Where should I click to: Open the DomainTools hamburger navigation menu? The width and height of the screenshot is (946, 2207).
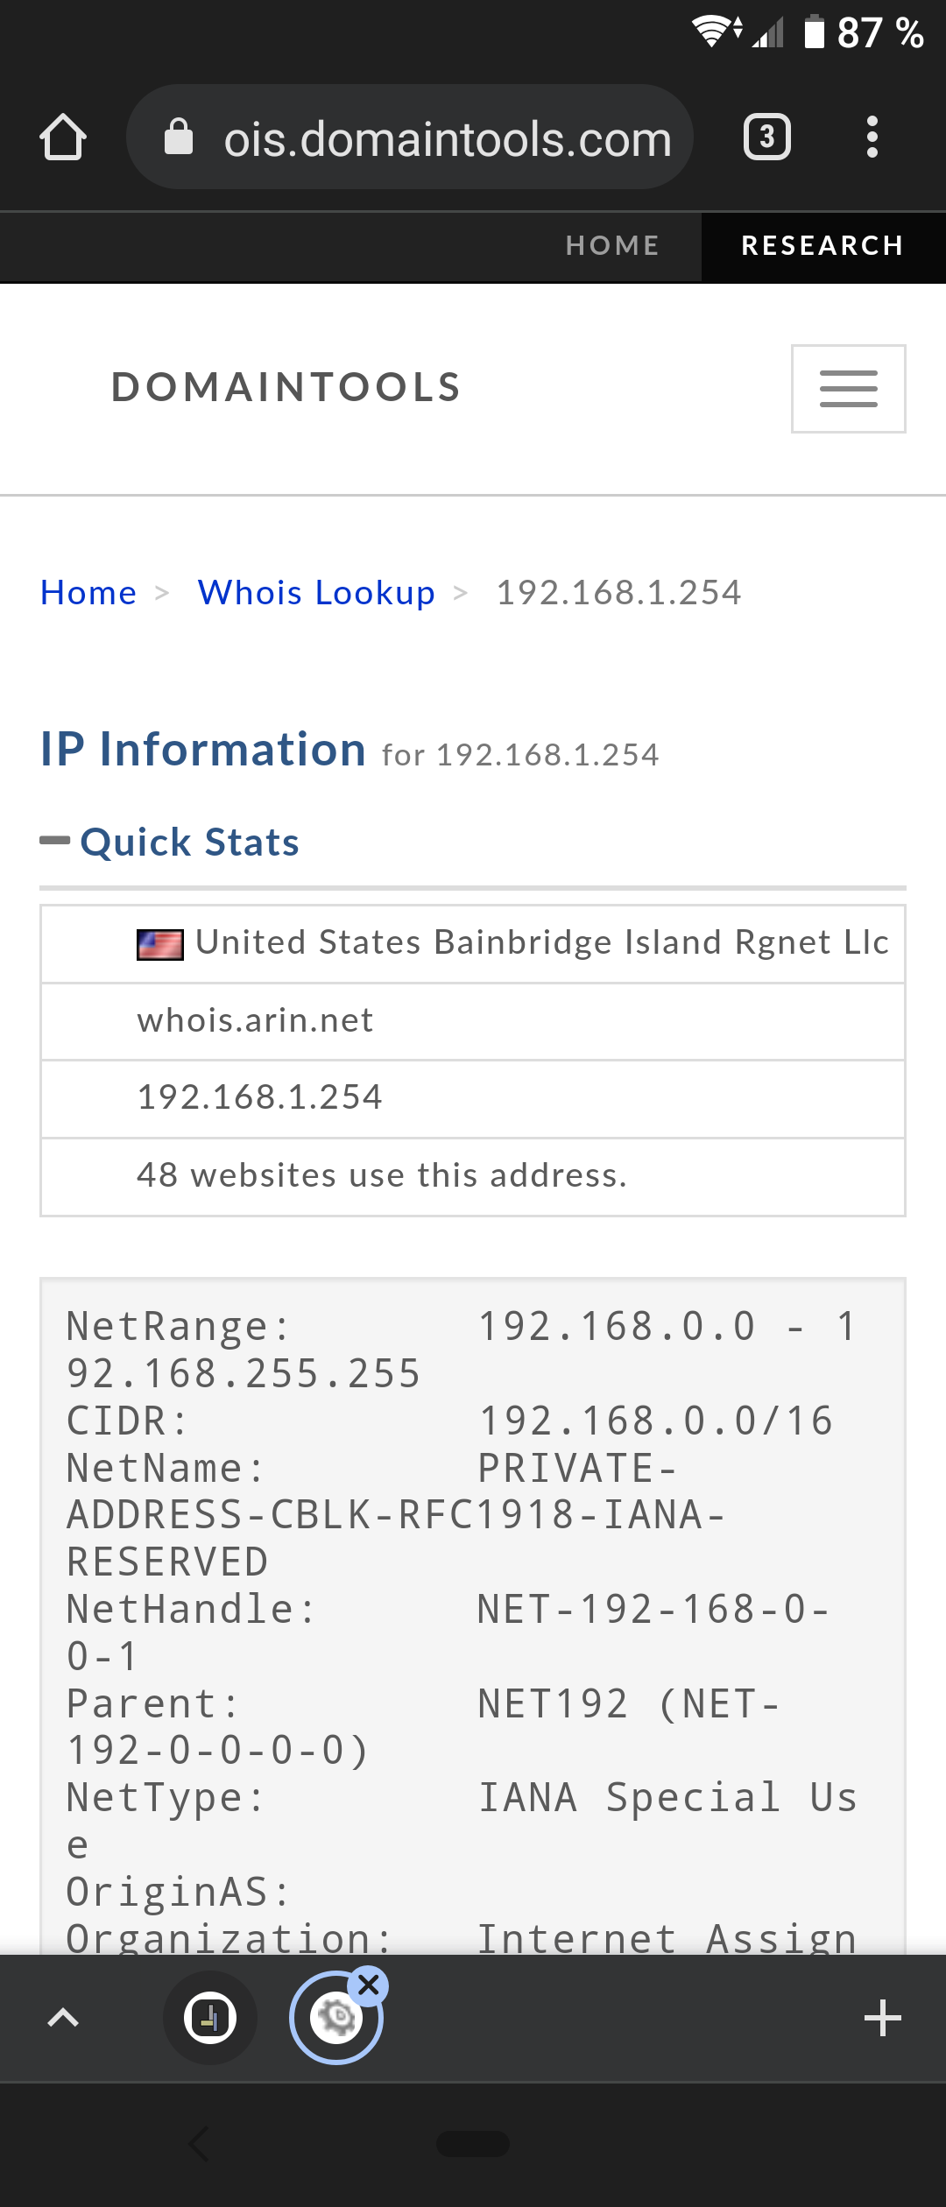pyautogui.click(x=848, y=389)
